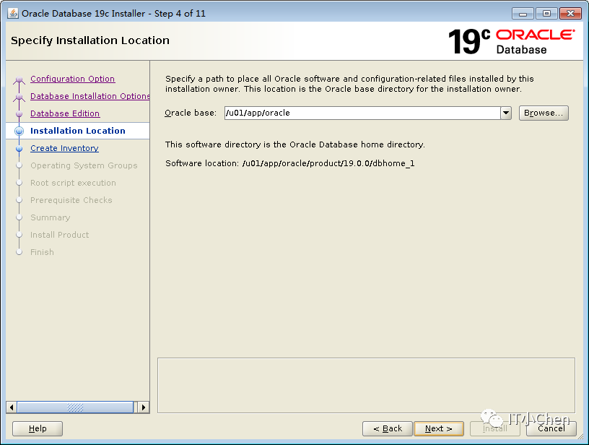
Task: Click the Browse... button
Action: (x=544, y=113)
